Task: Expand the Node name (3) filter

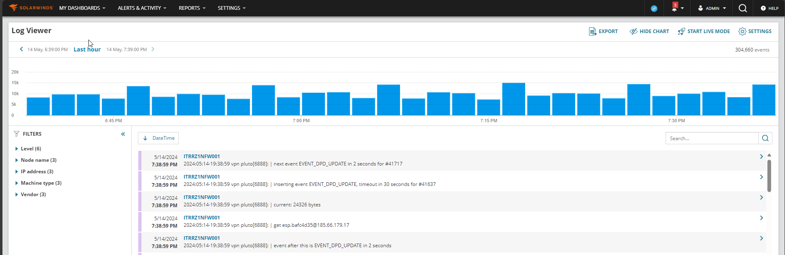Action: 36,160
